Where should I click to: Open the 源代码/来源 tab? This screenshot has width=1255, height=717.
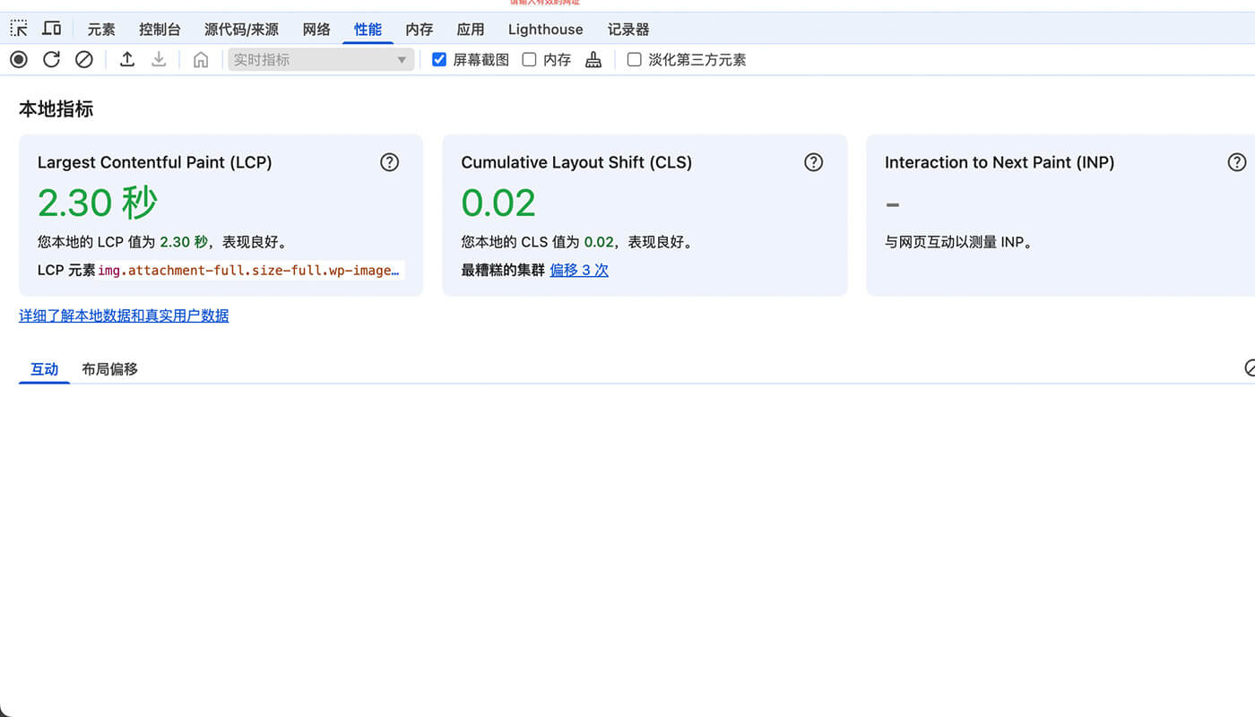tap(241, 30)
